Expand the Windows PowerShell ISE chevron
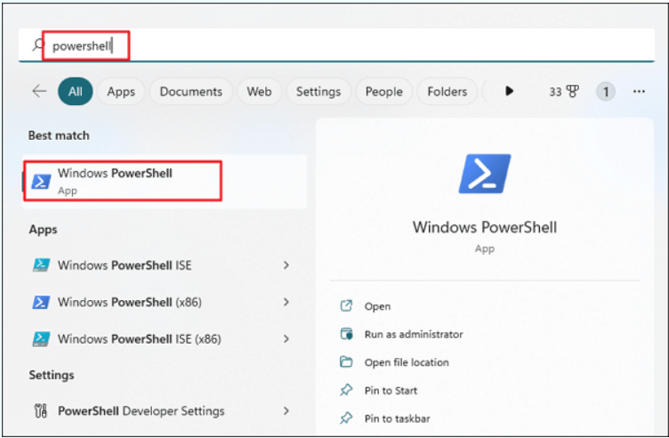 coord(286,265)
